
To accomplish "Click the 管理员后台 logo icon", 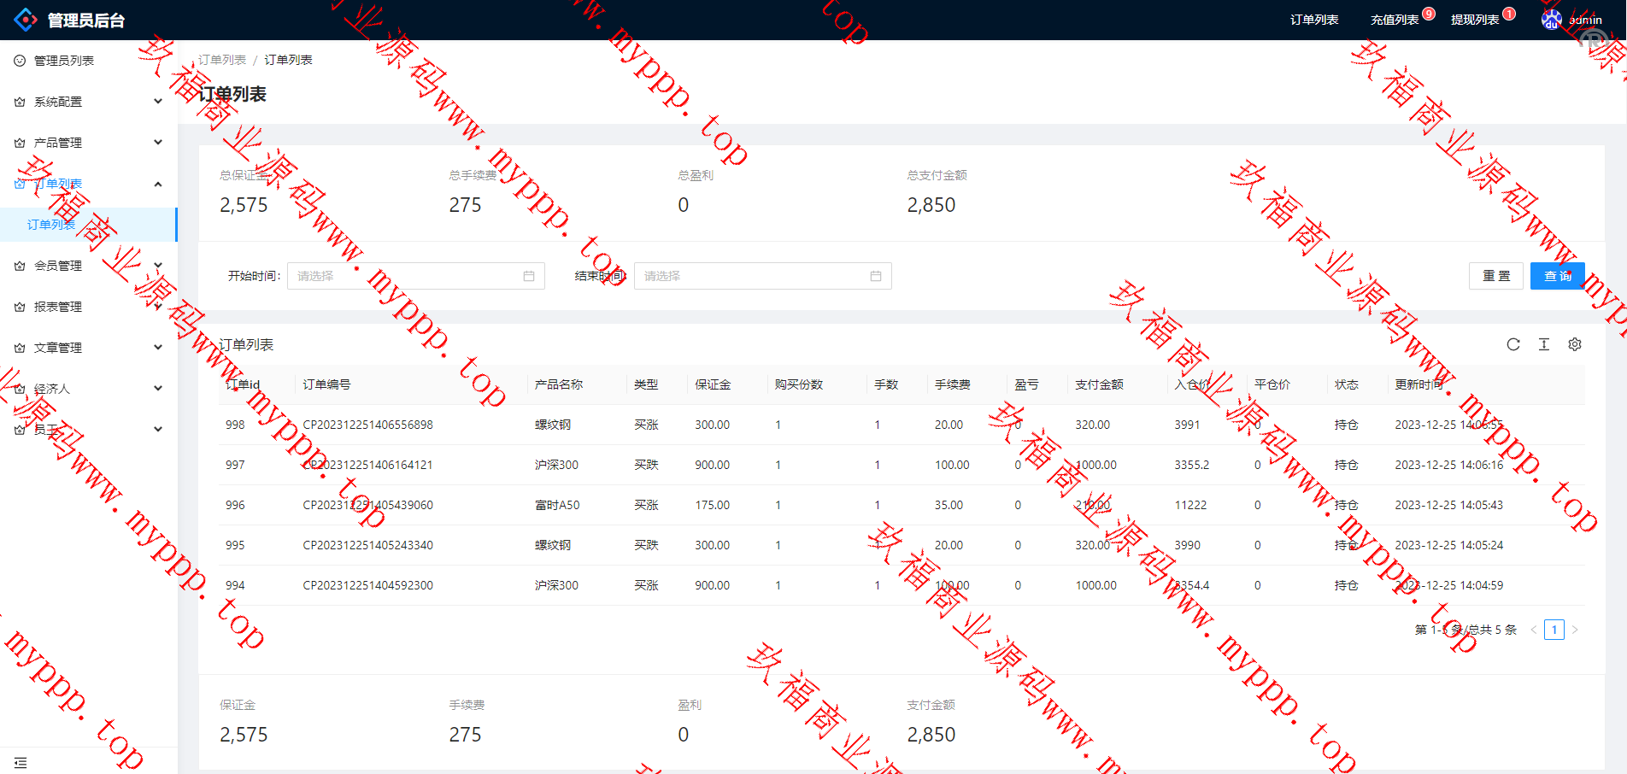I will pyautogui.click(x=26, y=20).
